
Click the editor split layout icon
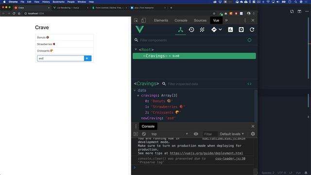click(x=299, y=12)
